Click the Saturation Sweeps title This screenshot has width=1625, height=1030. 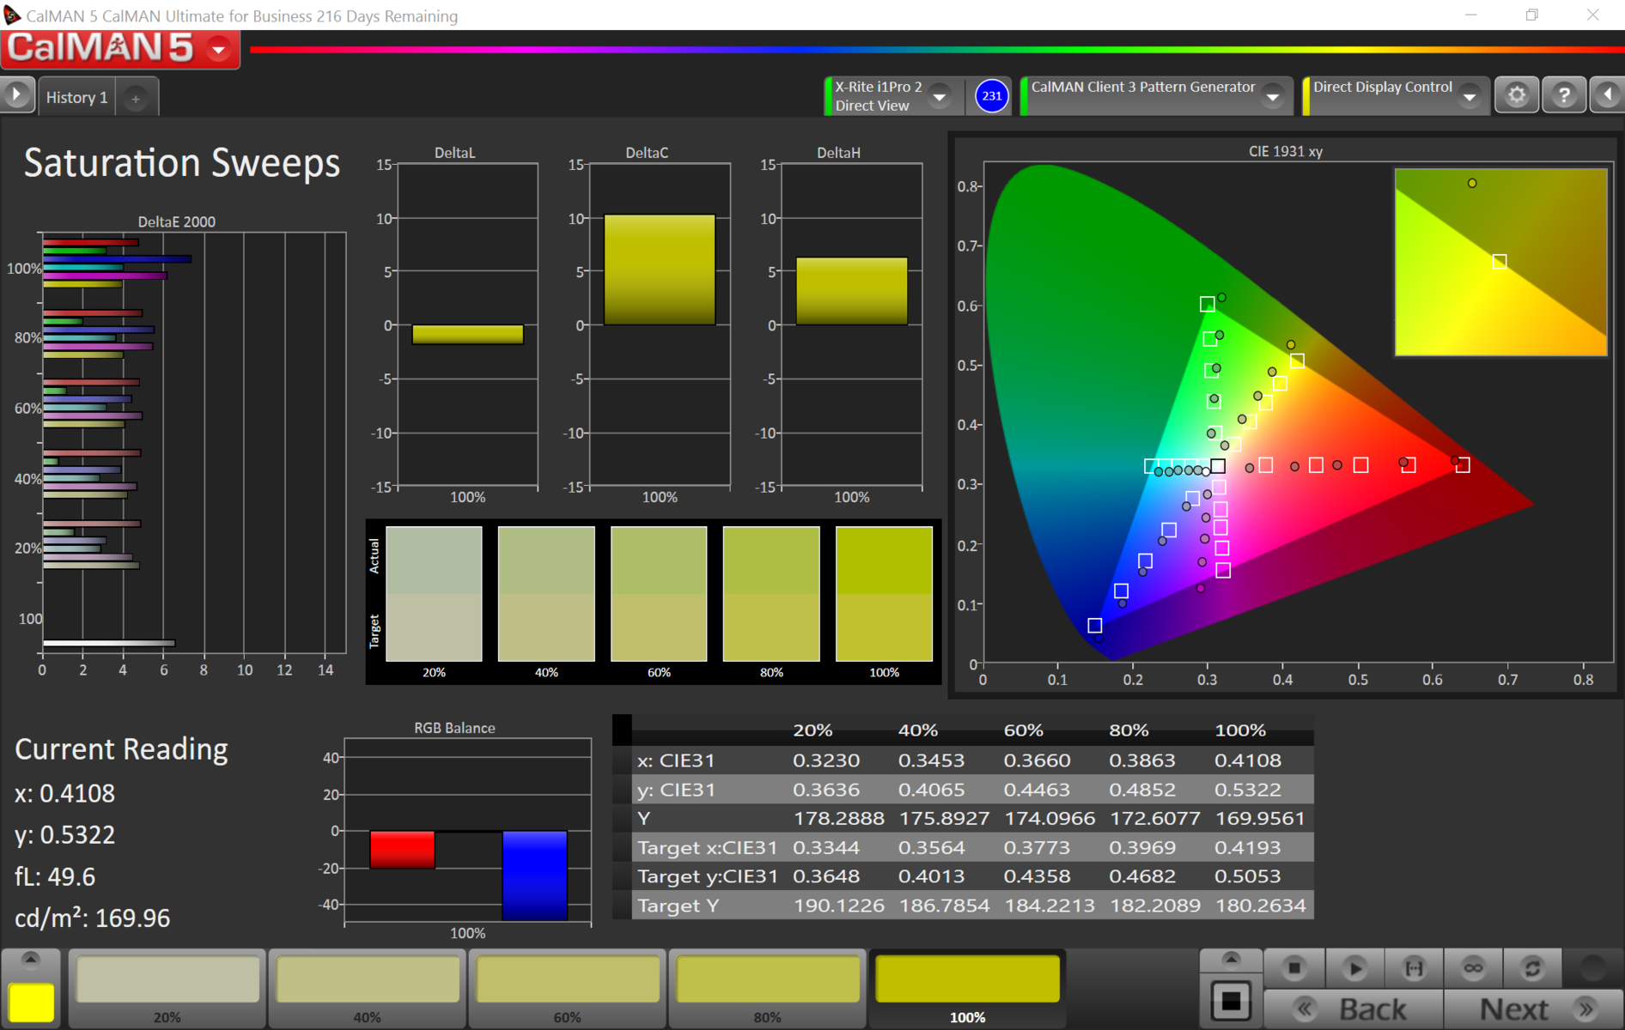[x=181, y=163]
